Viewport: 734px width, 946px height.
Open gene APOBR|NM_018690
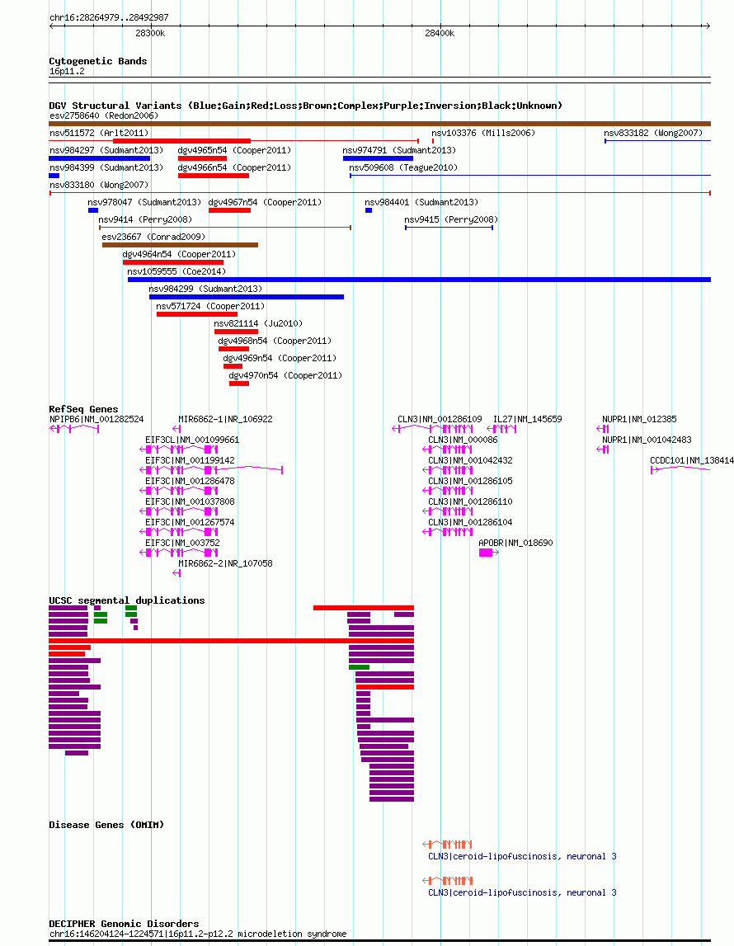pos(515,543)
